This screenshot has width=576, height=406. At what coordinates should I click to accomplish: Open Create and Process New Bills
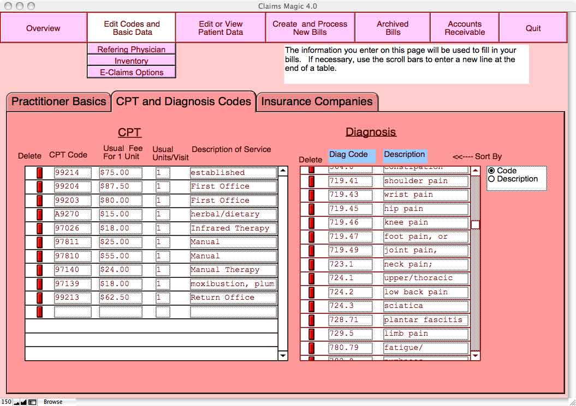pyautogui.click(x=310, y=28)
